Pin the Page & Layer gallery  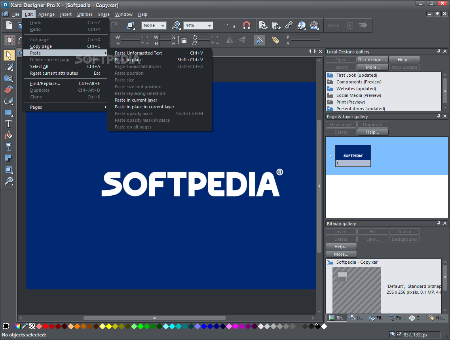(439, 116)
